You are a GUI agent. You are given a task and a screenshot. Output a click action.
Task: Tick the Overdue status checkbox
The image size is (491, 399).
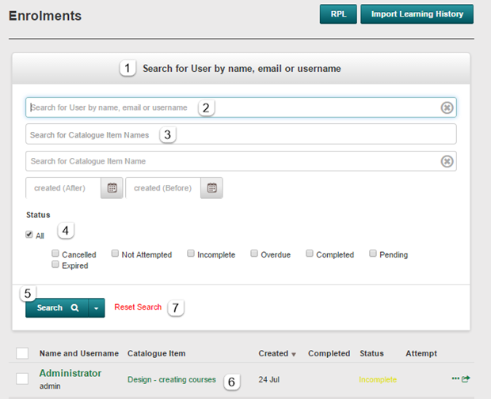(x=254, y=254)
